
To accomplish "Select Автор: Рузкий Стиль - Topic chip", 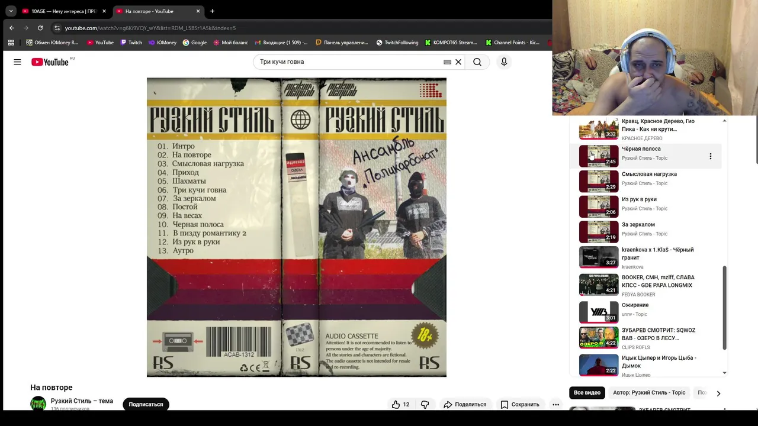I will [x=649, y=392].
